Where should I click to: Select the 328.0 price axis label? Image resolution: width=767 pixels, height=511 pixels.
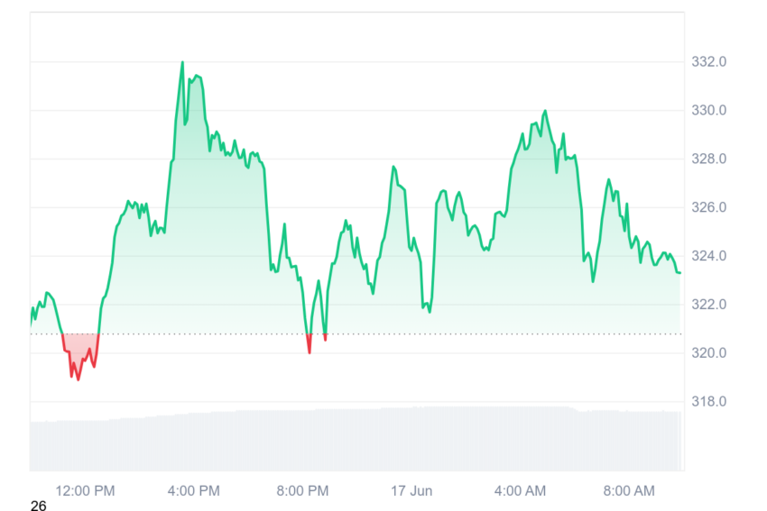click(708, 159)
